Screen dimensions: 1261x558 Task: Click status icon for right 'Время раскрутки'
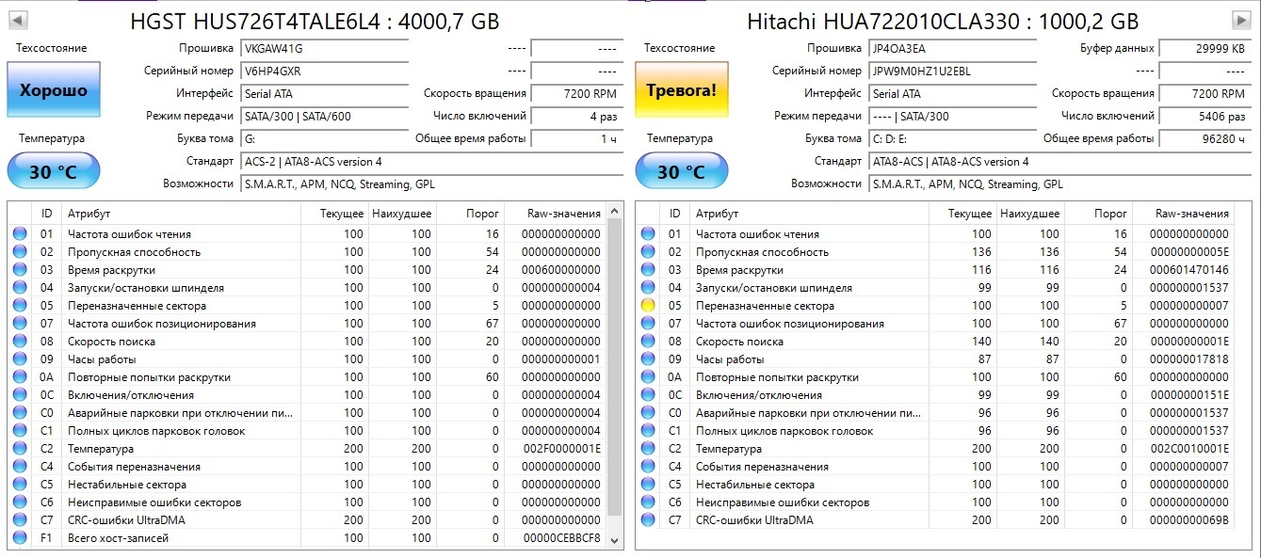click(648, 270)
